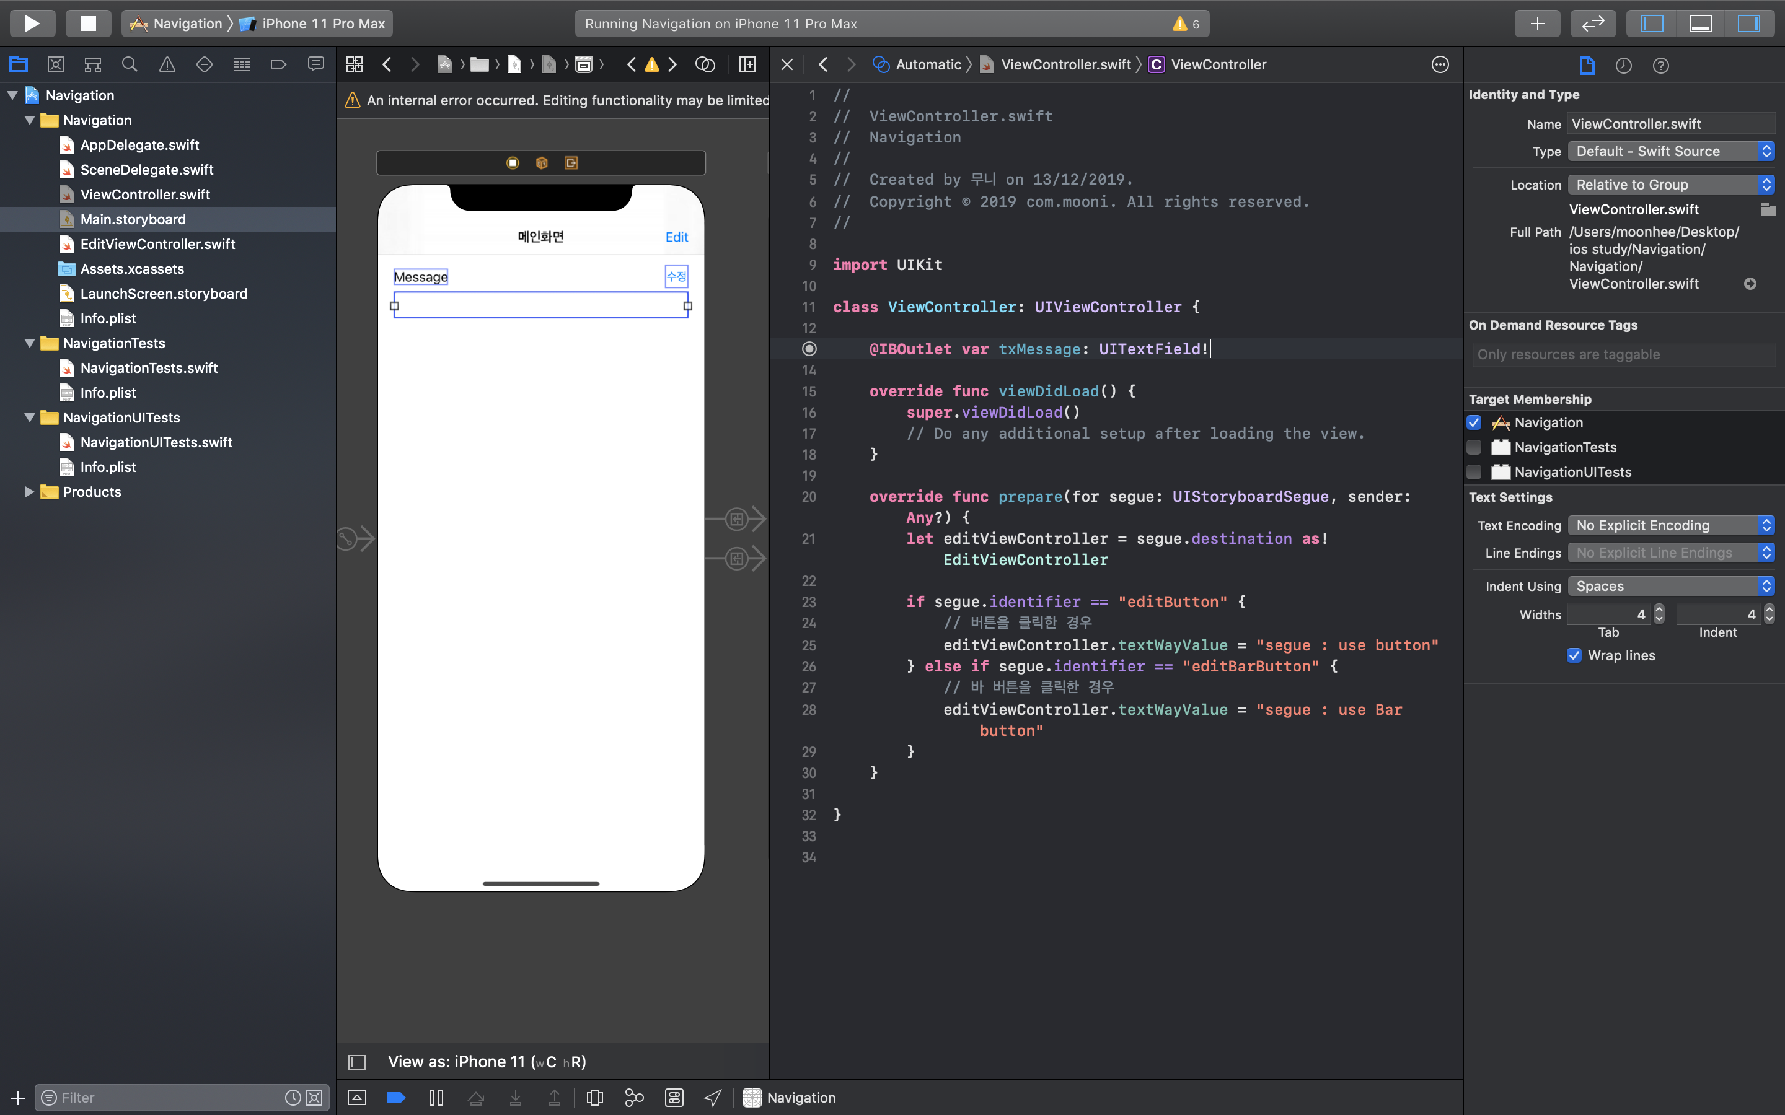This screenshot has height=1115, width=1785.
Task: Enable NavigationTests target membership
Action: [1474, 448]
